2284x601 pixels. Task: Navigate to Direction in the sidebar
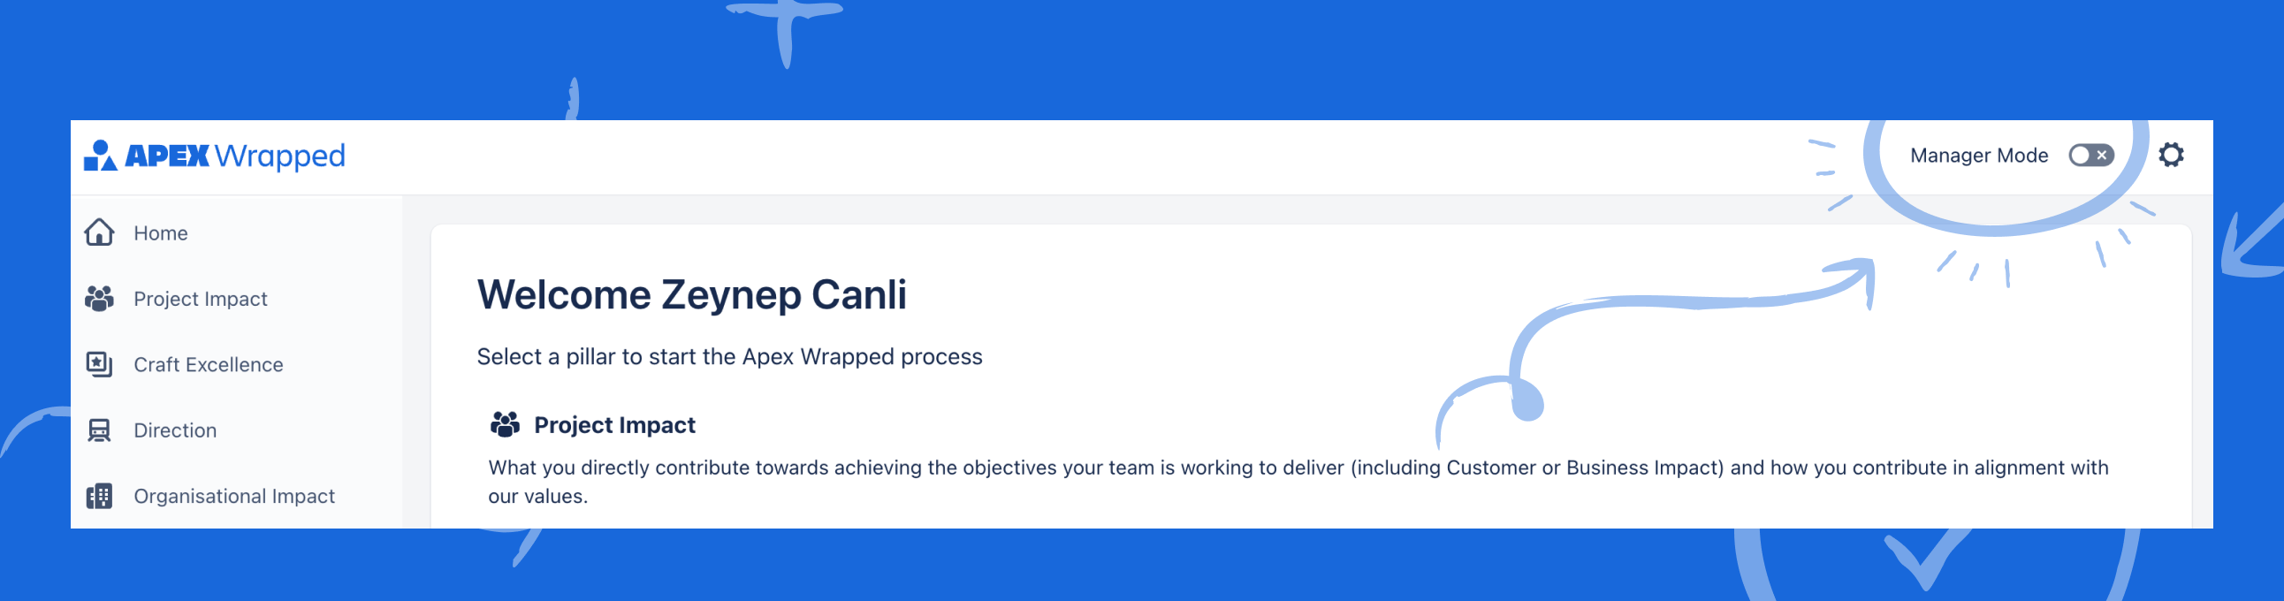(x=175, y=430)
